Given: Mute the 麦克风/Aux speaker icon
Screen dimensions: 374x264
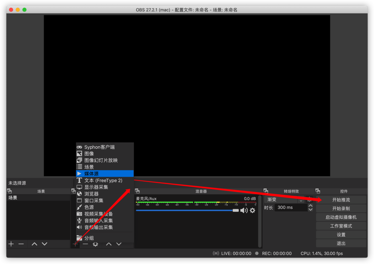Looking at the screenshot, I should [x=244, y=210].
